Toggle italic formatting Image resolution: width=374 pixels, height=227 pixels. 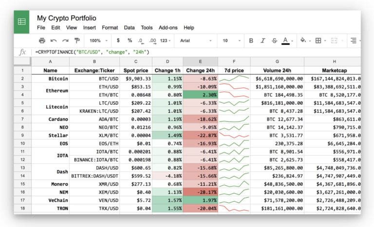262,41
